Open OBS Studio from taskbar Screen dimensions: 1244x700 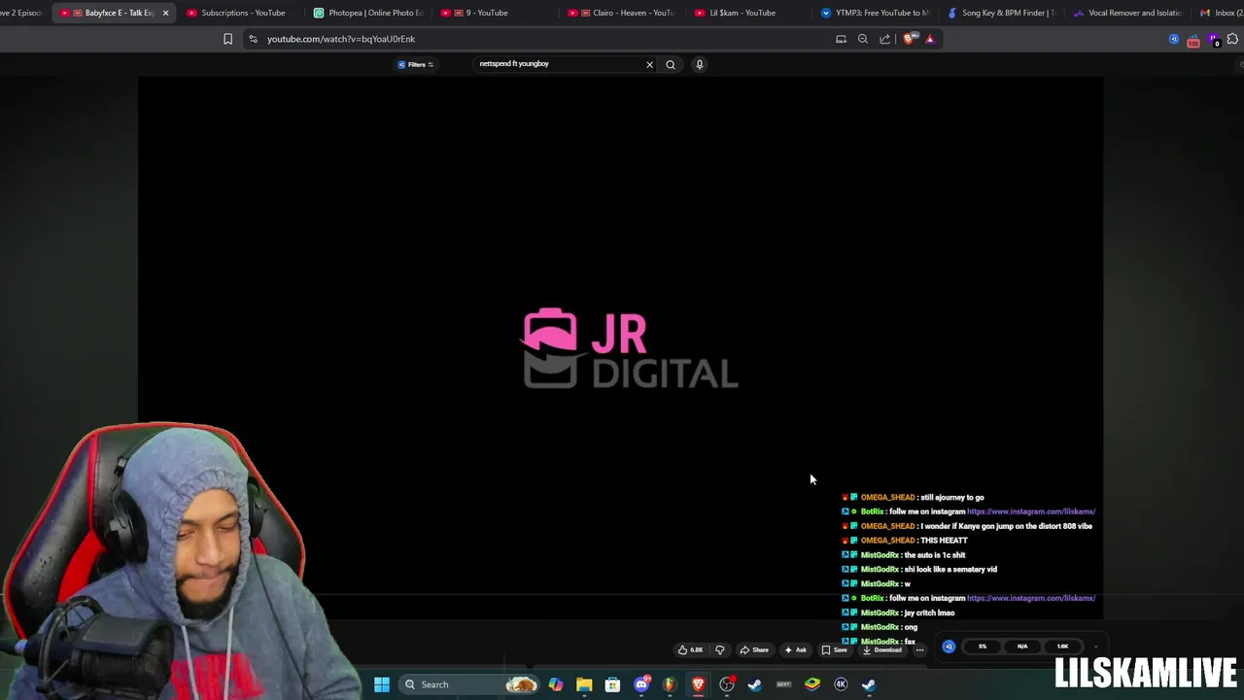pos(727,684)
